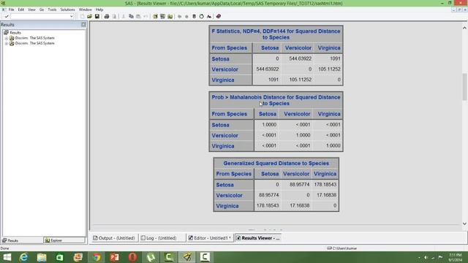
Task: Click the Copy toolbar icon
Action: coord(131,16)
